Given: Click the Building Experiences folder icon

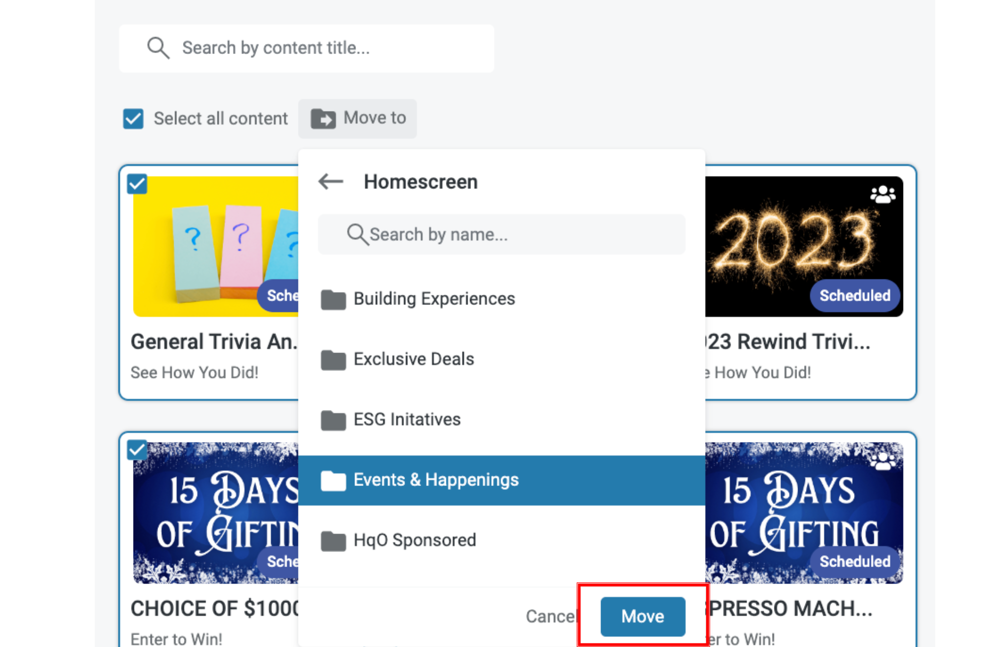Looking at the screenshot, I should click(333, 299).
